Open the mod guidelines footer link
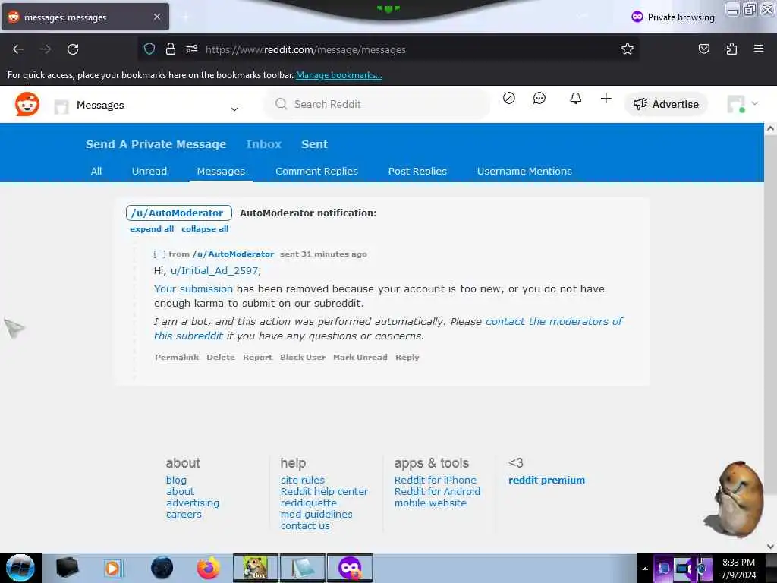 [316, 514]
